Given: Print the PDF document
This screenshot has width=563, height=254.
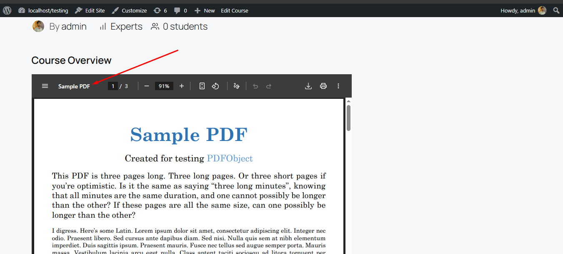Looking at the screenshot, I should point(323,86).
